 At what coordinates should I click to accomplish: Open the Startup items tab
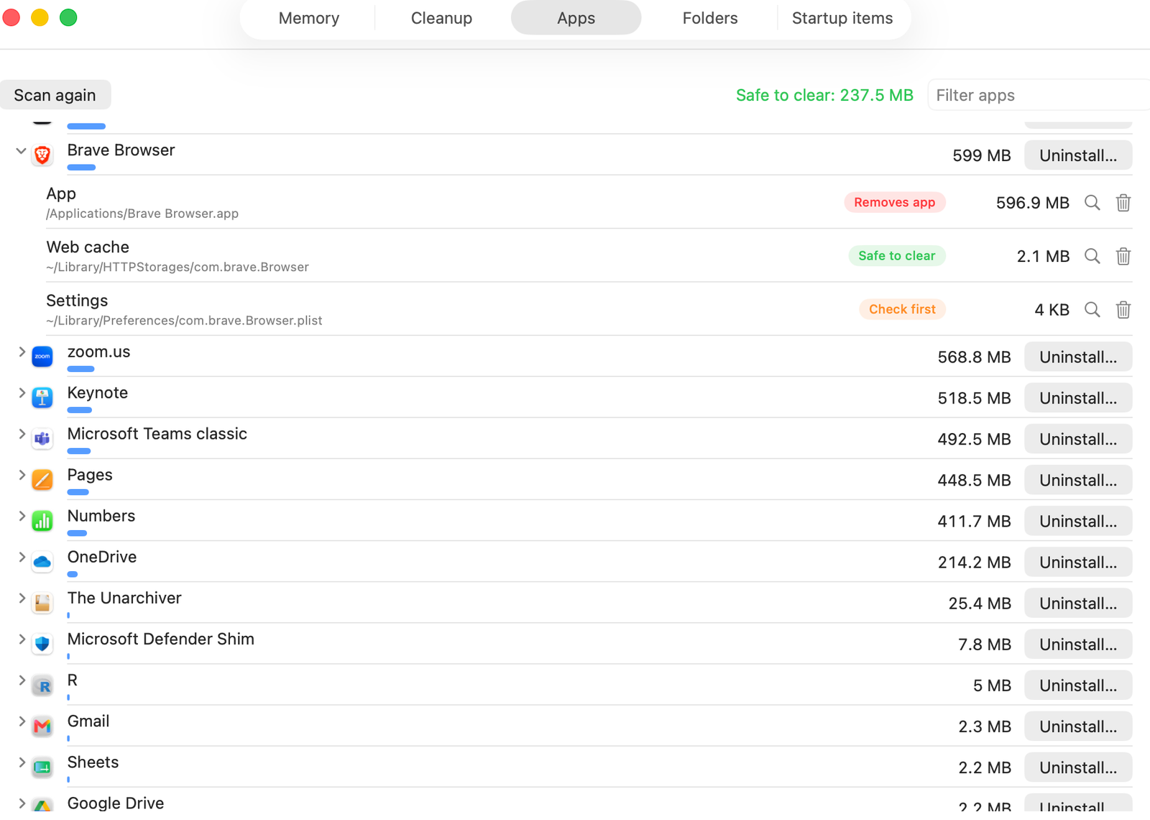[x=842, y=18]
